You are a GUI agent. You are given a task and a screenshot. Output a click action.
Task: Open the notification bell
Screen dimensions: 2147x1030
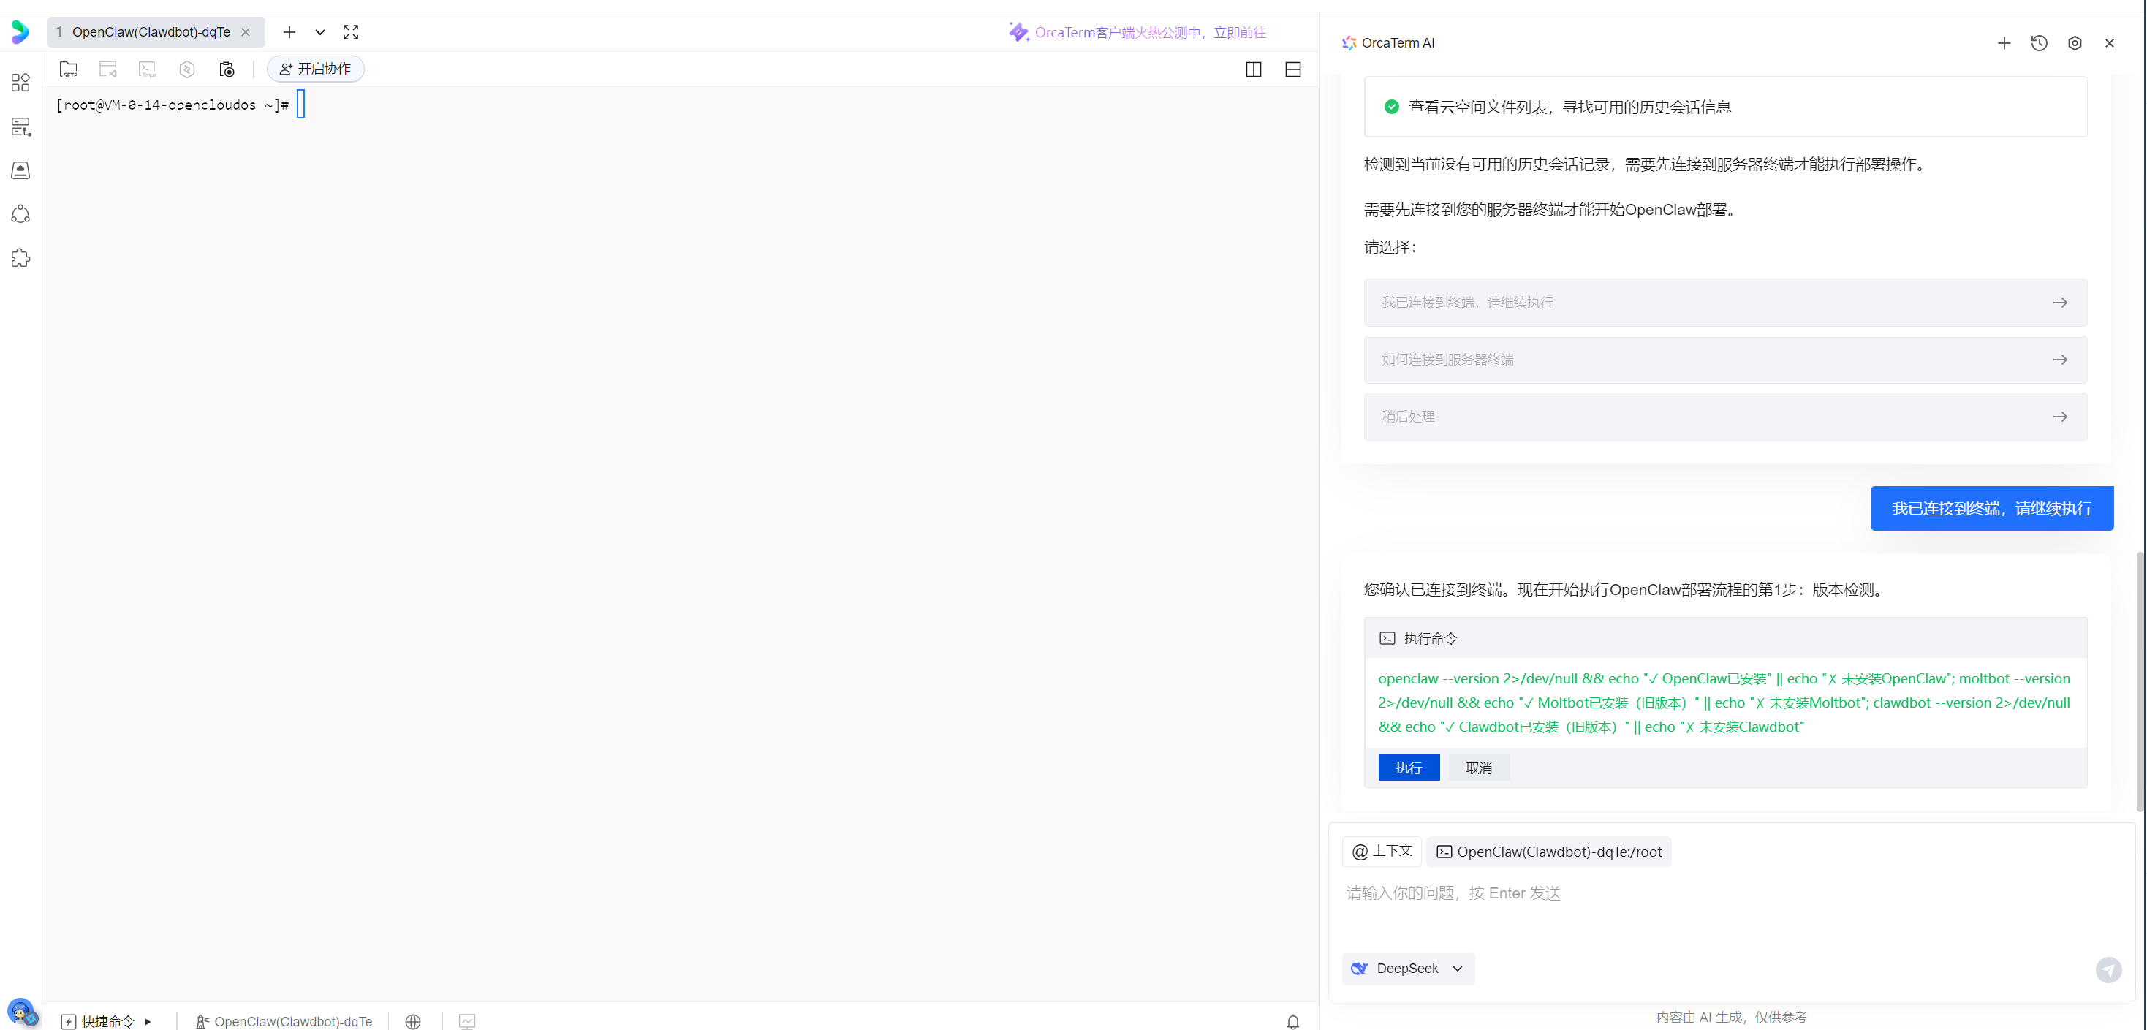(x=1292, y=1022)
